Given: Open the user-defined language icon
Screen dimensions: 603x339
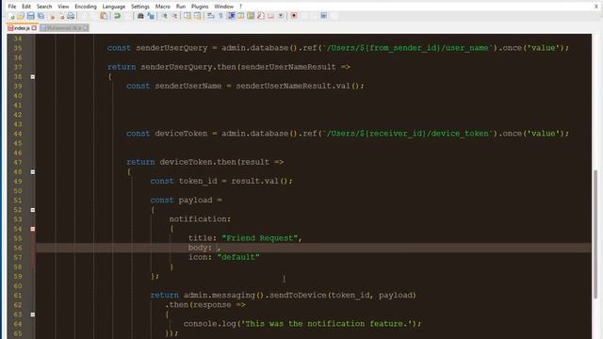Looking at the screenshot, I should click(x=241, y=16).
